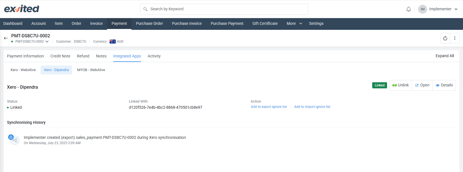
Task: Click the IM user avatar
Action: point(423,9)
